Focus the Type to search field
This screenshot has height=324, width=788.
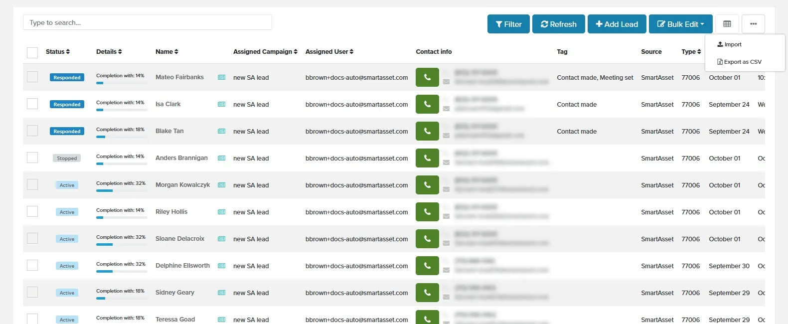coord(148,22)
